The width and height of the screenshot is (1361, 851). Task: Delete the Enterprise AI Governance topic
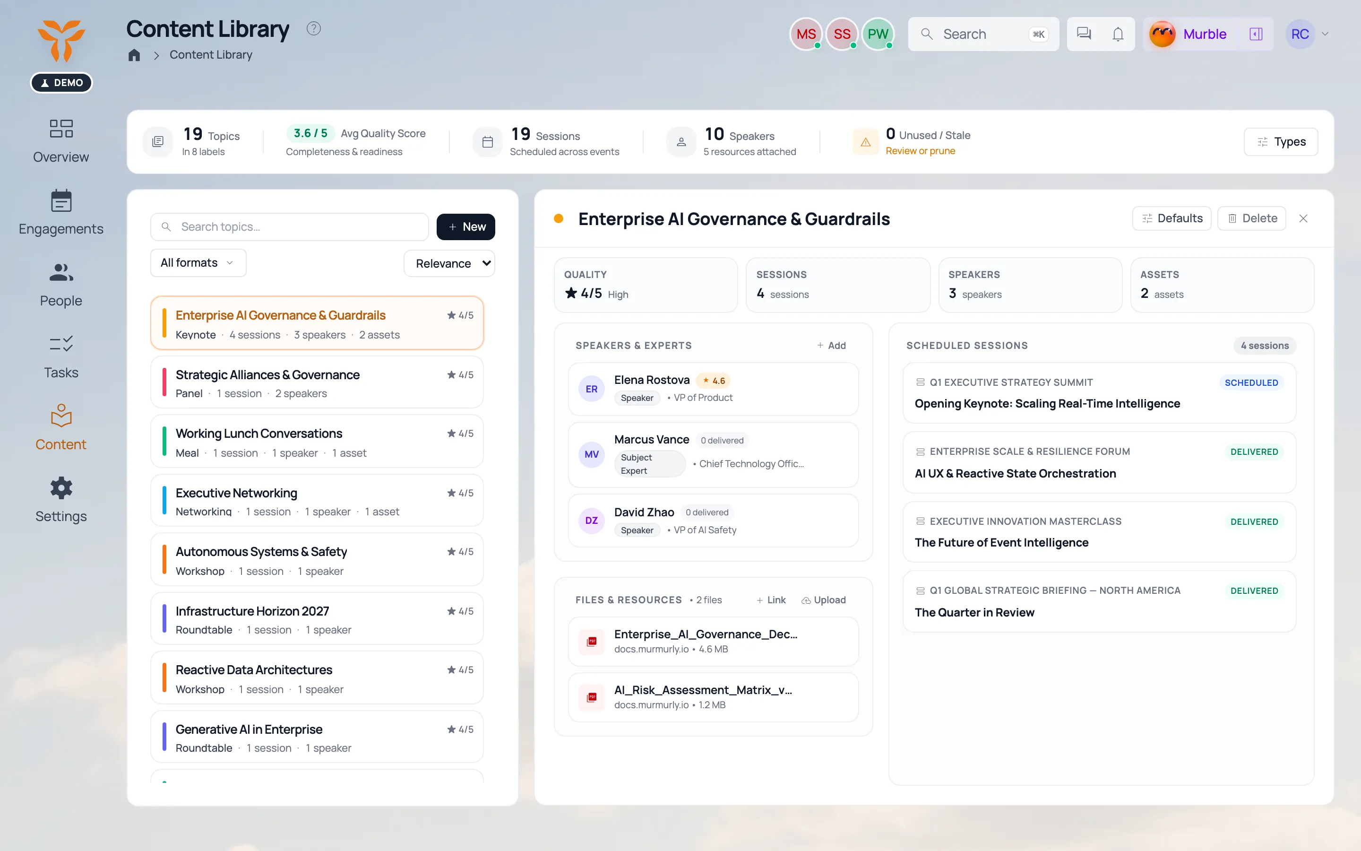1251,218
